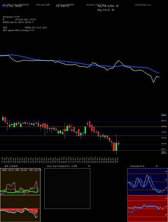Screen dimensions: 168x222
Task: Select the 'Avg Vol: 0.034 M' value
Action: point(108,6)
